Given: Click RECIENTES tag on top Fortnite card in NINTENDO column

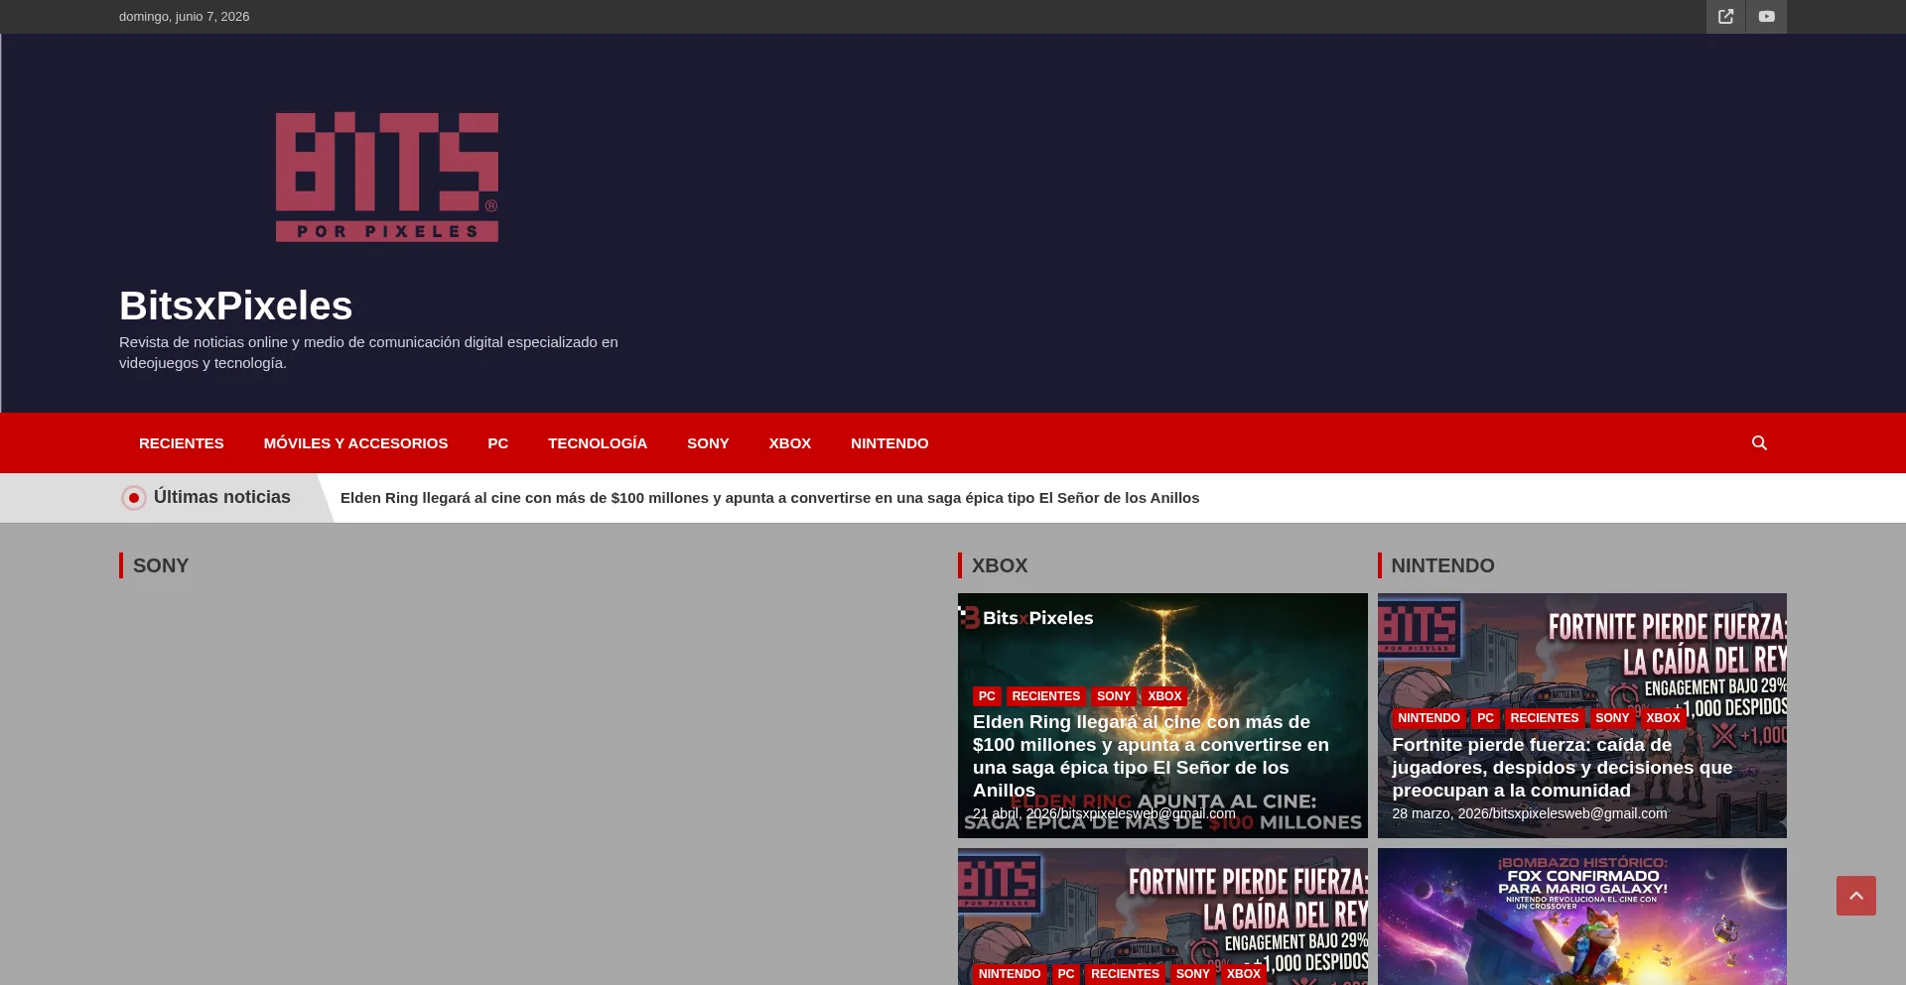Looking at the screenshot, I should [x=1545, y=718].
